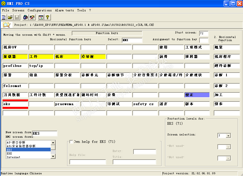Click the disabled save diskette icon
Viewport: 243px width, 176px height.
pos(17,18)
